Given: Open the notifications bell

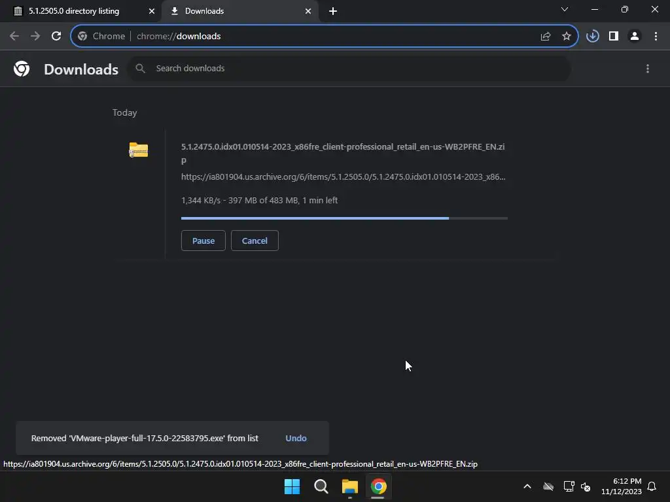Looking at the screenshot, I should pos(652,486).
